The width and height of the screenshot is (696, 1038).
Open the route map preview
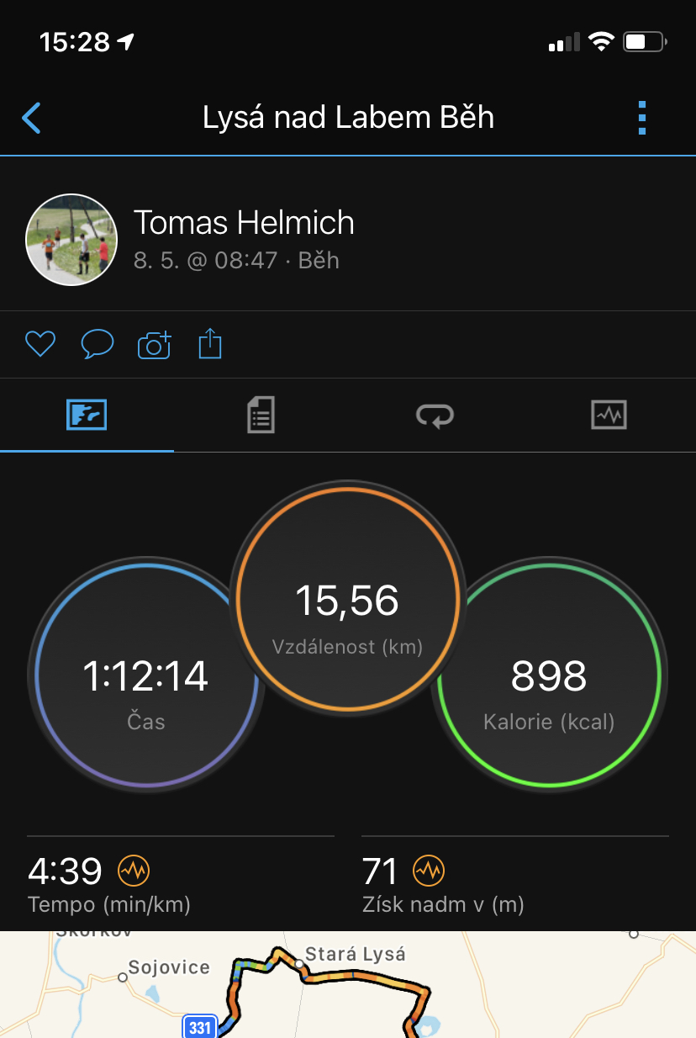point(348,984)
